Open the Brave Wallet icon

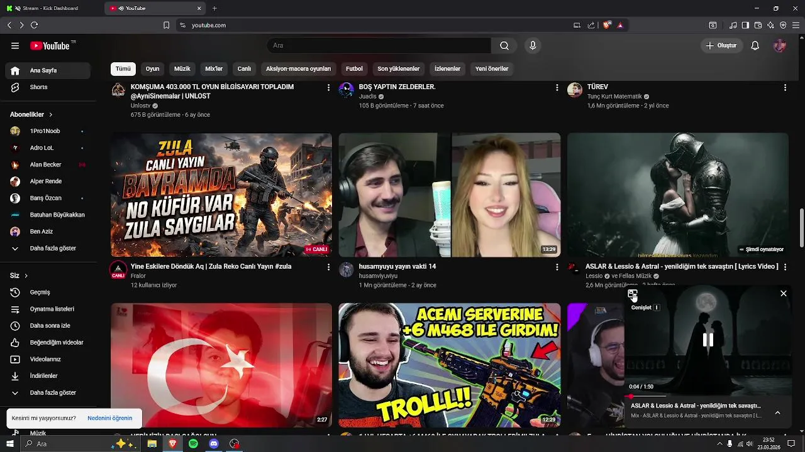click(758, 25)
